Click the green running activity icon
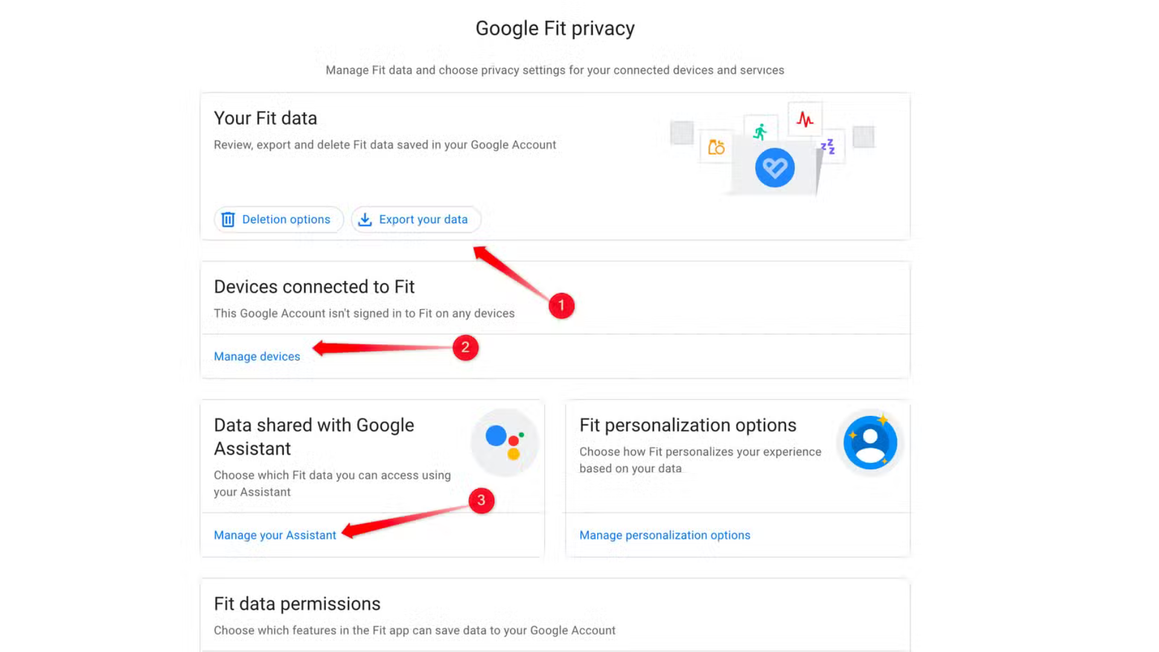 click(x=760, y=130)
